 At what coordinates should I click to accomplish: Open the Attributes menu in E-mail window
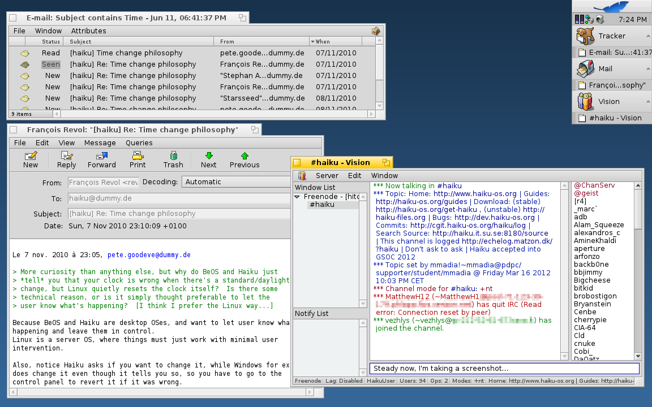[x=88, y=31]
